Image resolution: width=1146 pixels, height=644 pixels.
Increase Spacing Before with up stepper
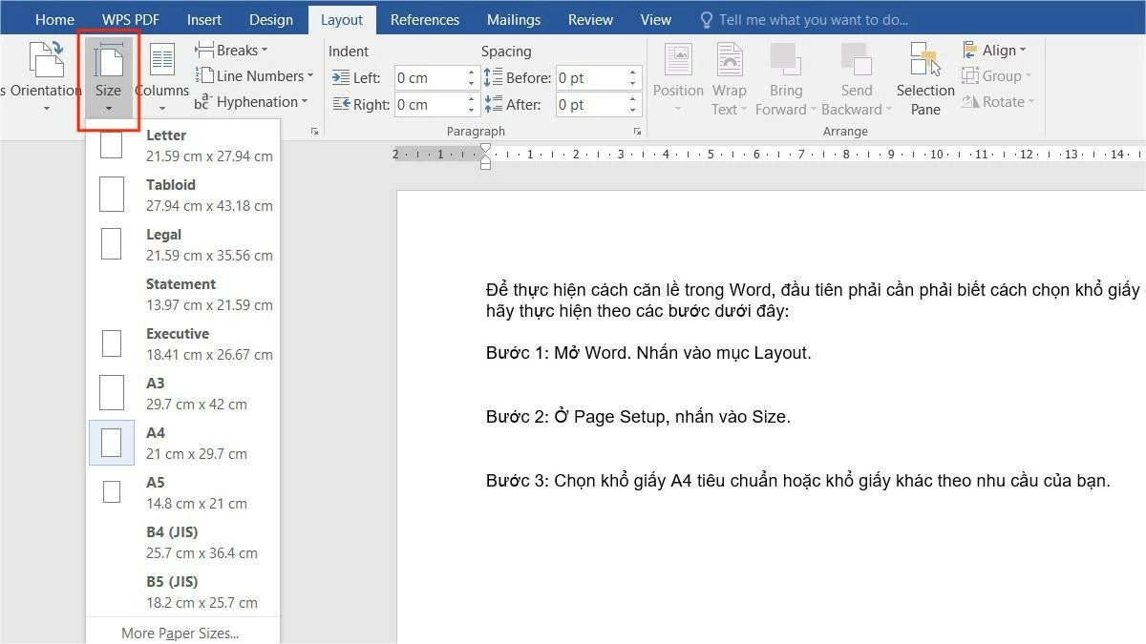coord(631,71)
